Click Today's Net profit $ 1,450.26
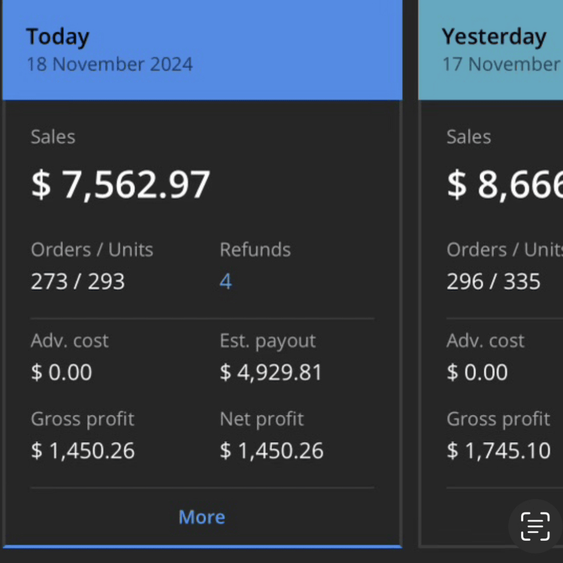 point(272,450)
